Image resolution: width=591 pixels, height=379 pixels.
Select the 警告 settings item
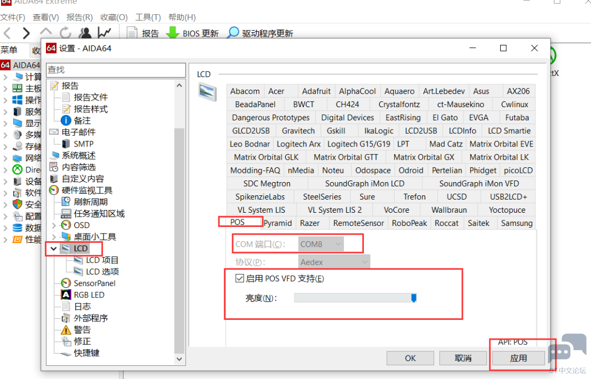click(82, 330)
